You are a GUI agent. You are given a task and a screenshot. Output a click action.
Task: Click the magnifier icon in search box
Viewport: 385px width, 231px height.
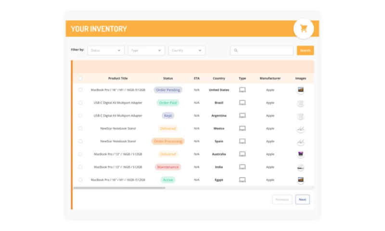coord(236,51)
